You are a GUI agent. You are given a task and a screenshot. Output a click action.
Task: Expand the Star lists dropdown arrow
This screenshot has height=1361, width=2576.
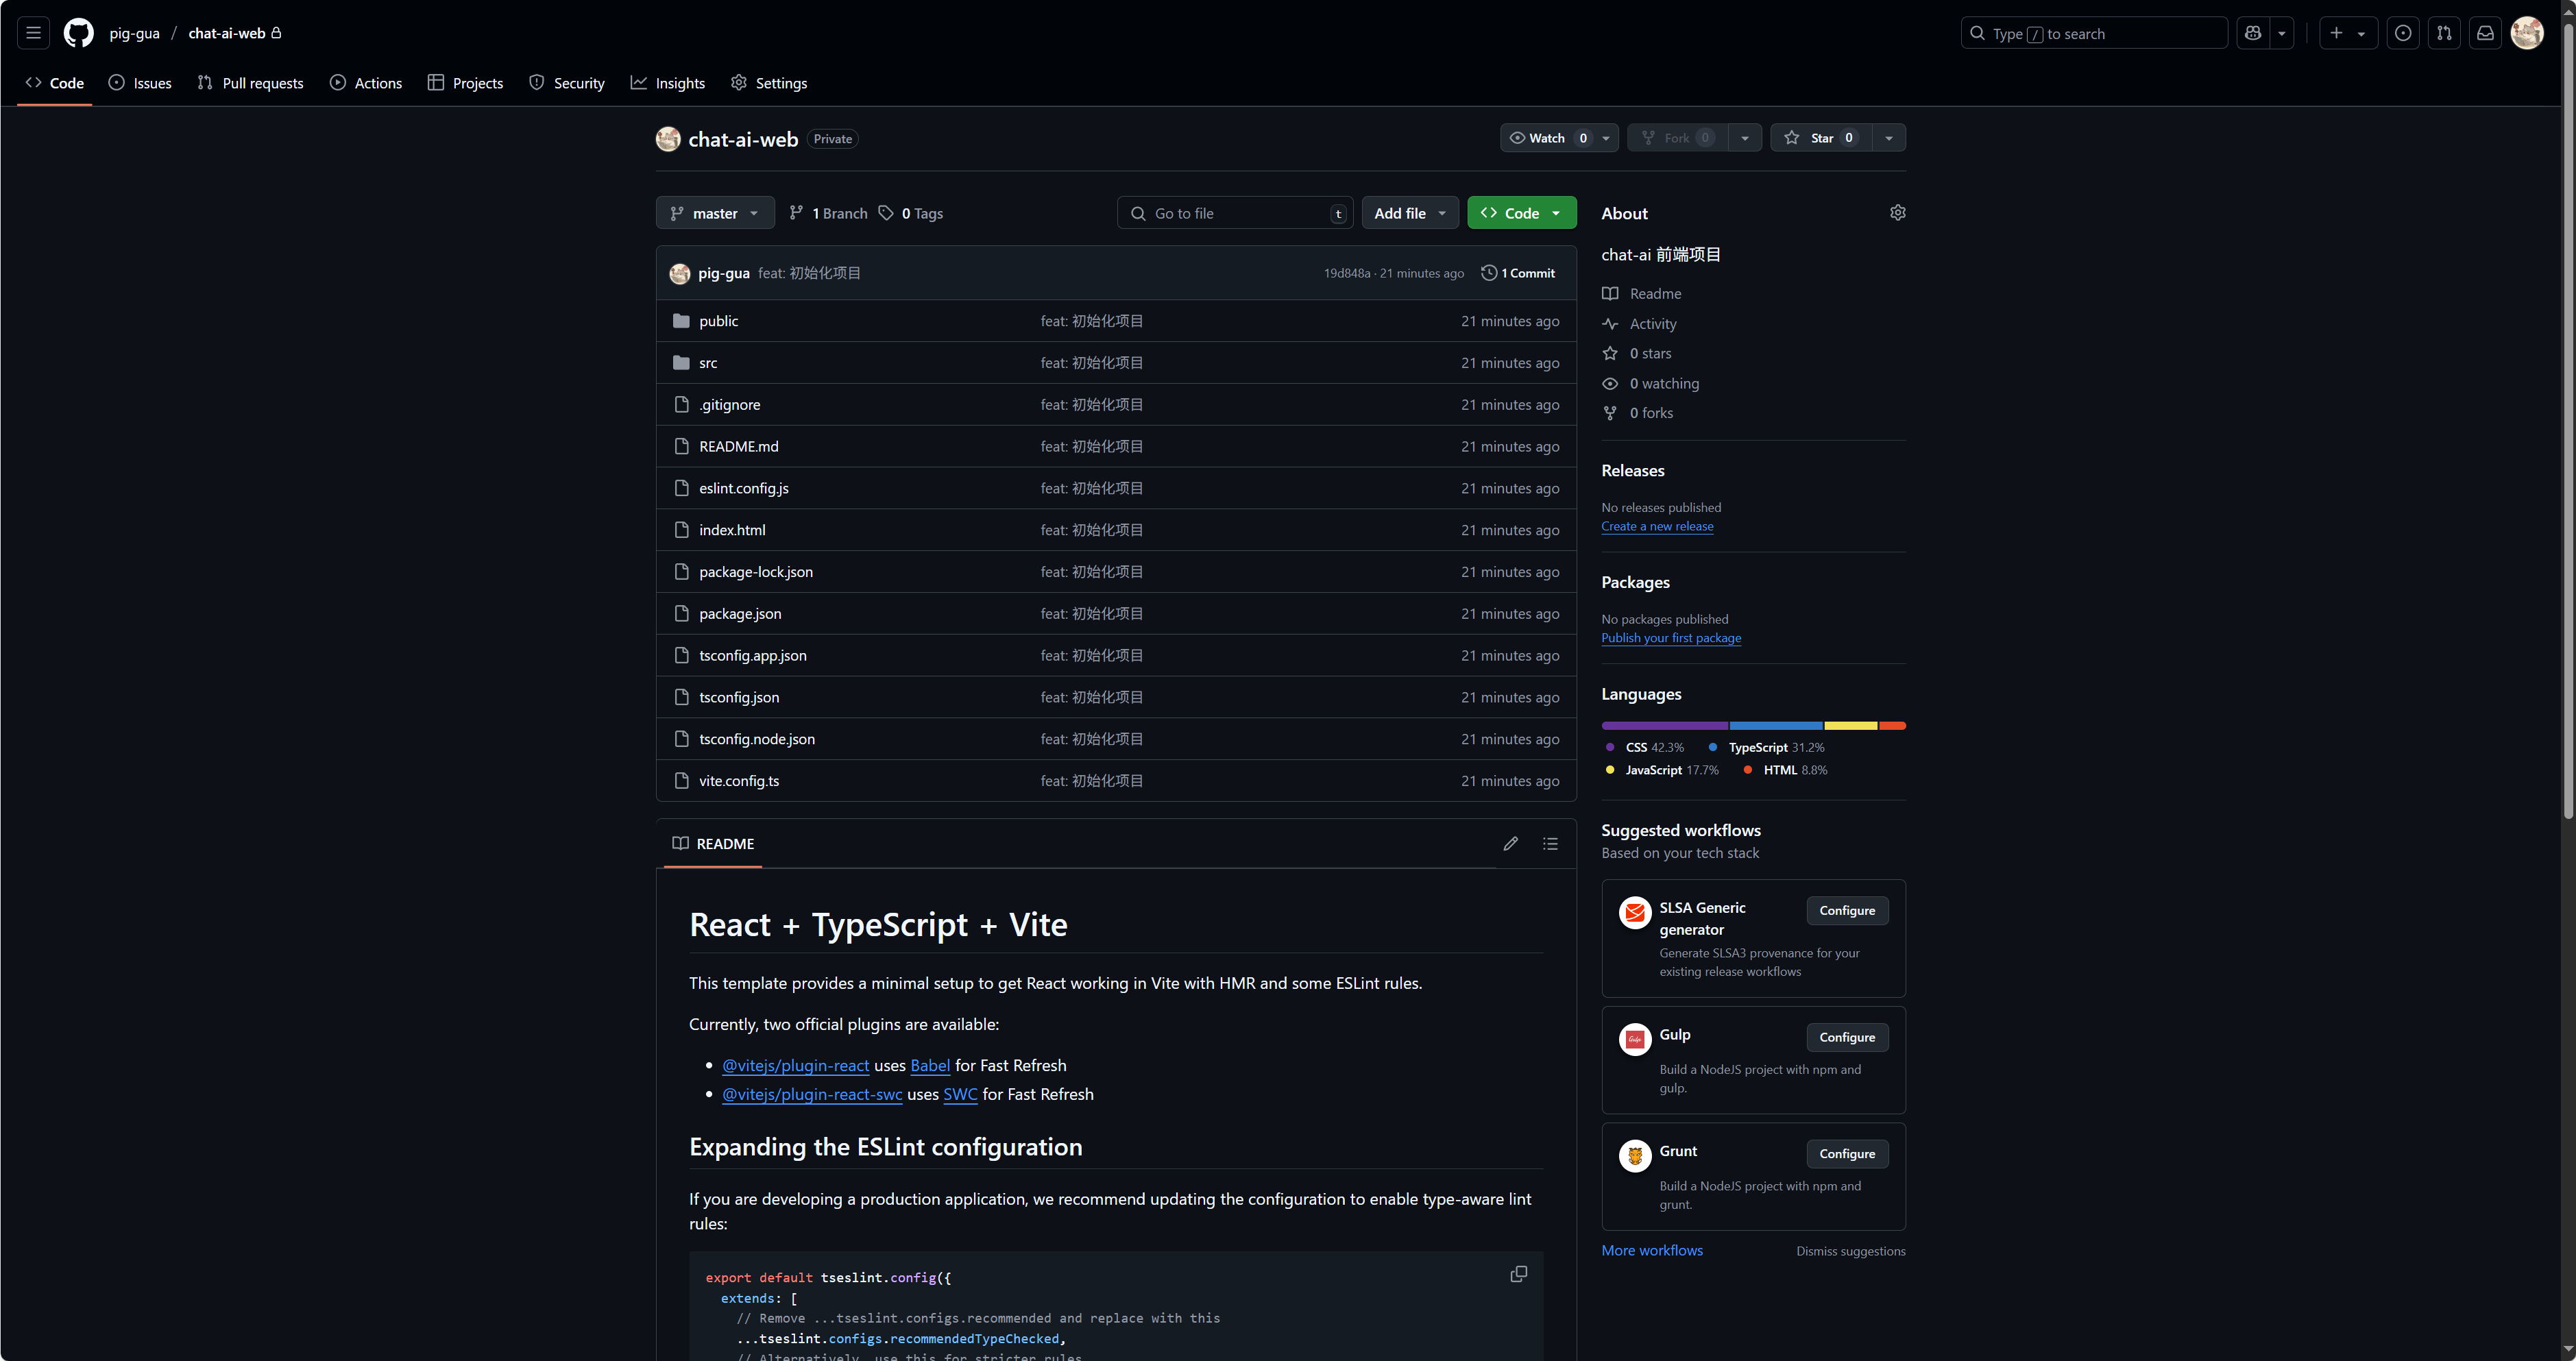pyautogui.click(x=1888, y=138)
